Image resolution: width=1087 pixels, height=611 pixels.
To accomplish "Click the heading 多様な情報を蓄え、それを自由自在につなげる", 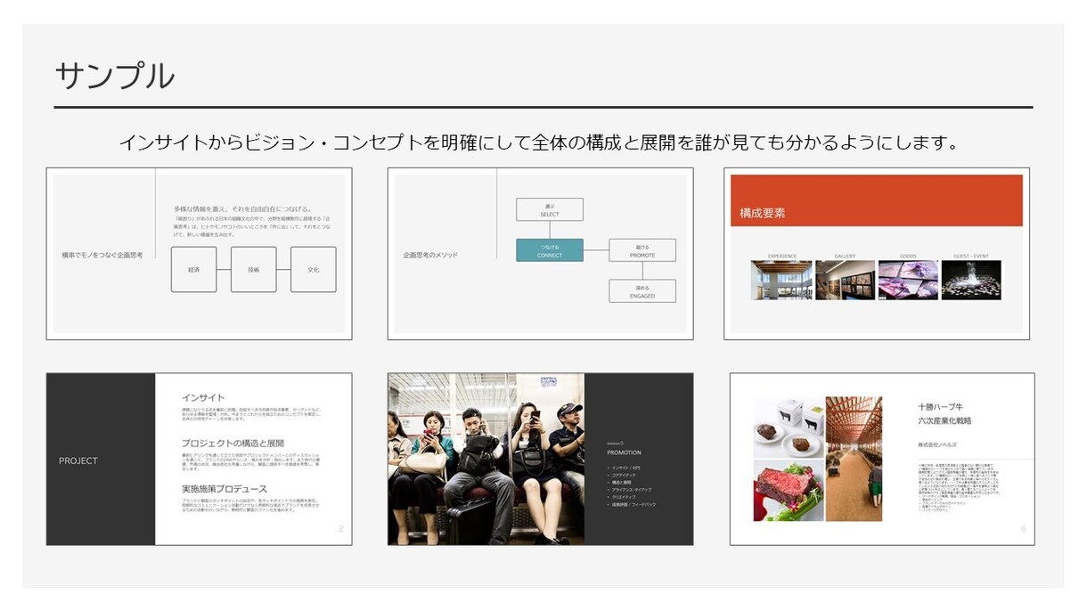I will click(x=242, y=208).
